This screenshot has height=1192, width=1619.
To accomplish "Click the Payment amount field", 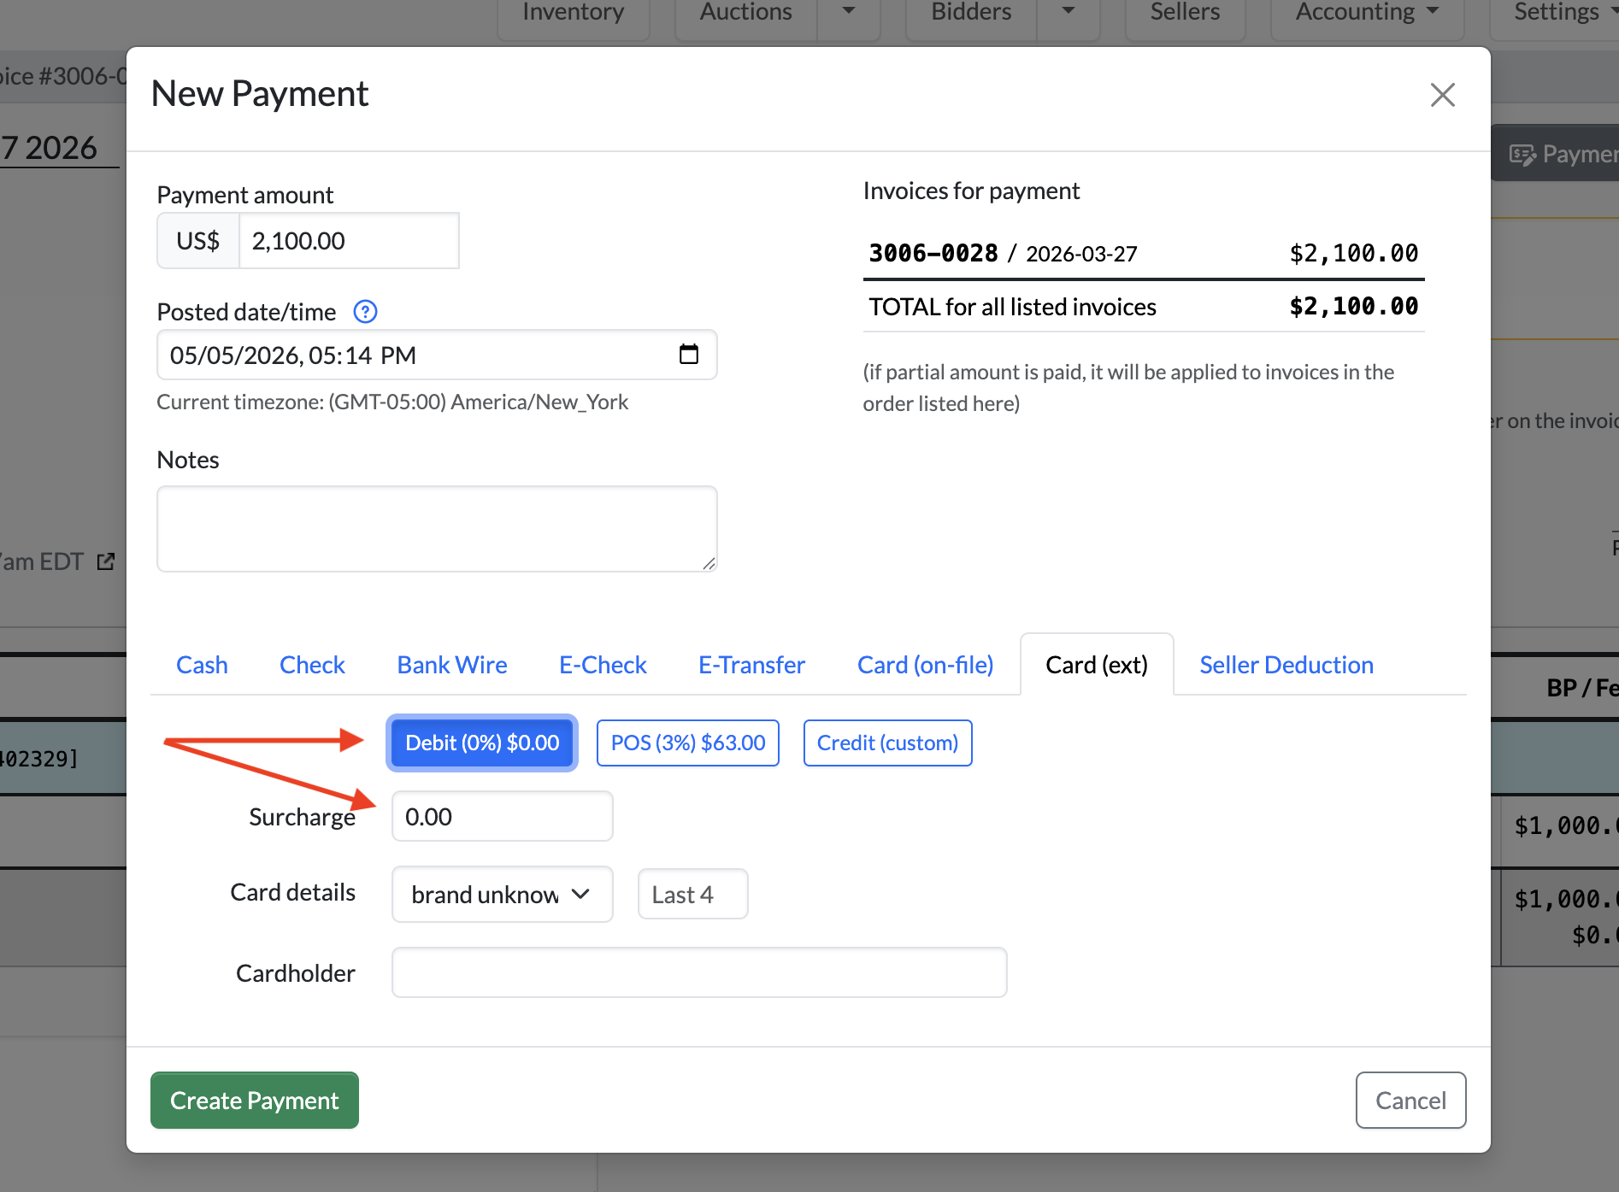I will point(349,241).
